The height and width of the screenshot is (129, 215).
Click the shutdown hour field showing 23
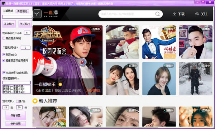[x=6, y=107]
